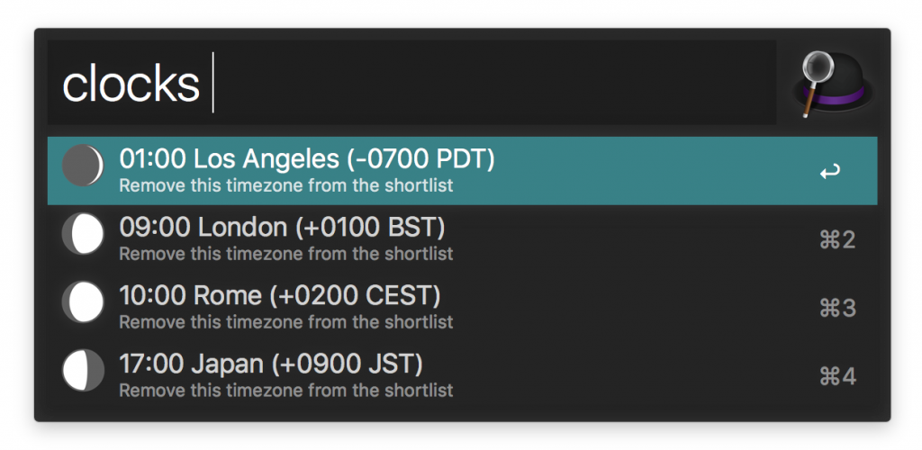
Task: Select the 01:00 Los Angeles result
Action: [x=306, y=159]
